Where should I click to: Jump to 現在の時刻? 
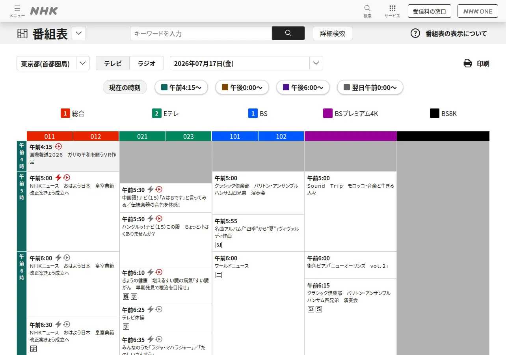pos(125,88)
